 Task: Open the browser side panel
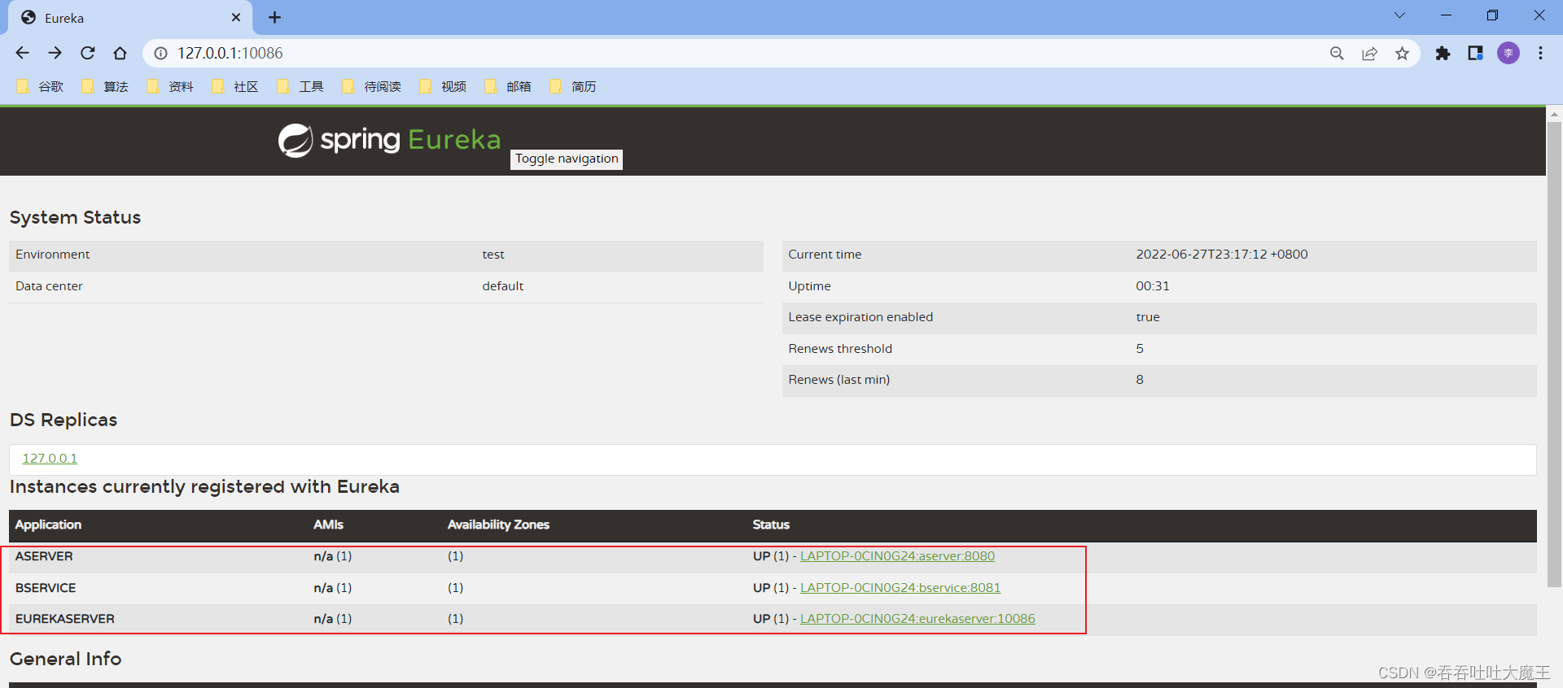click(1475, 53)
